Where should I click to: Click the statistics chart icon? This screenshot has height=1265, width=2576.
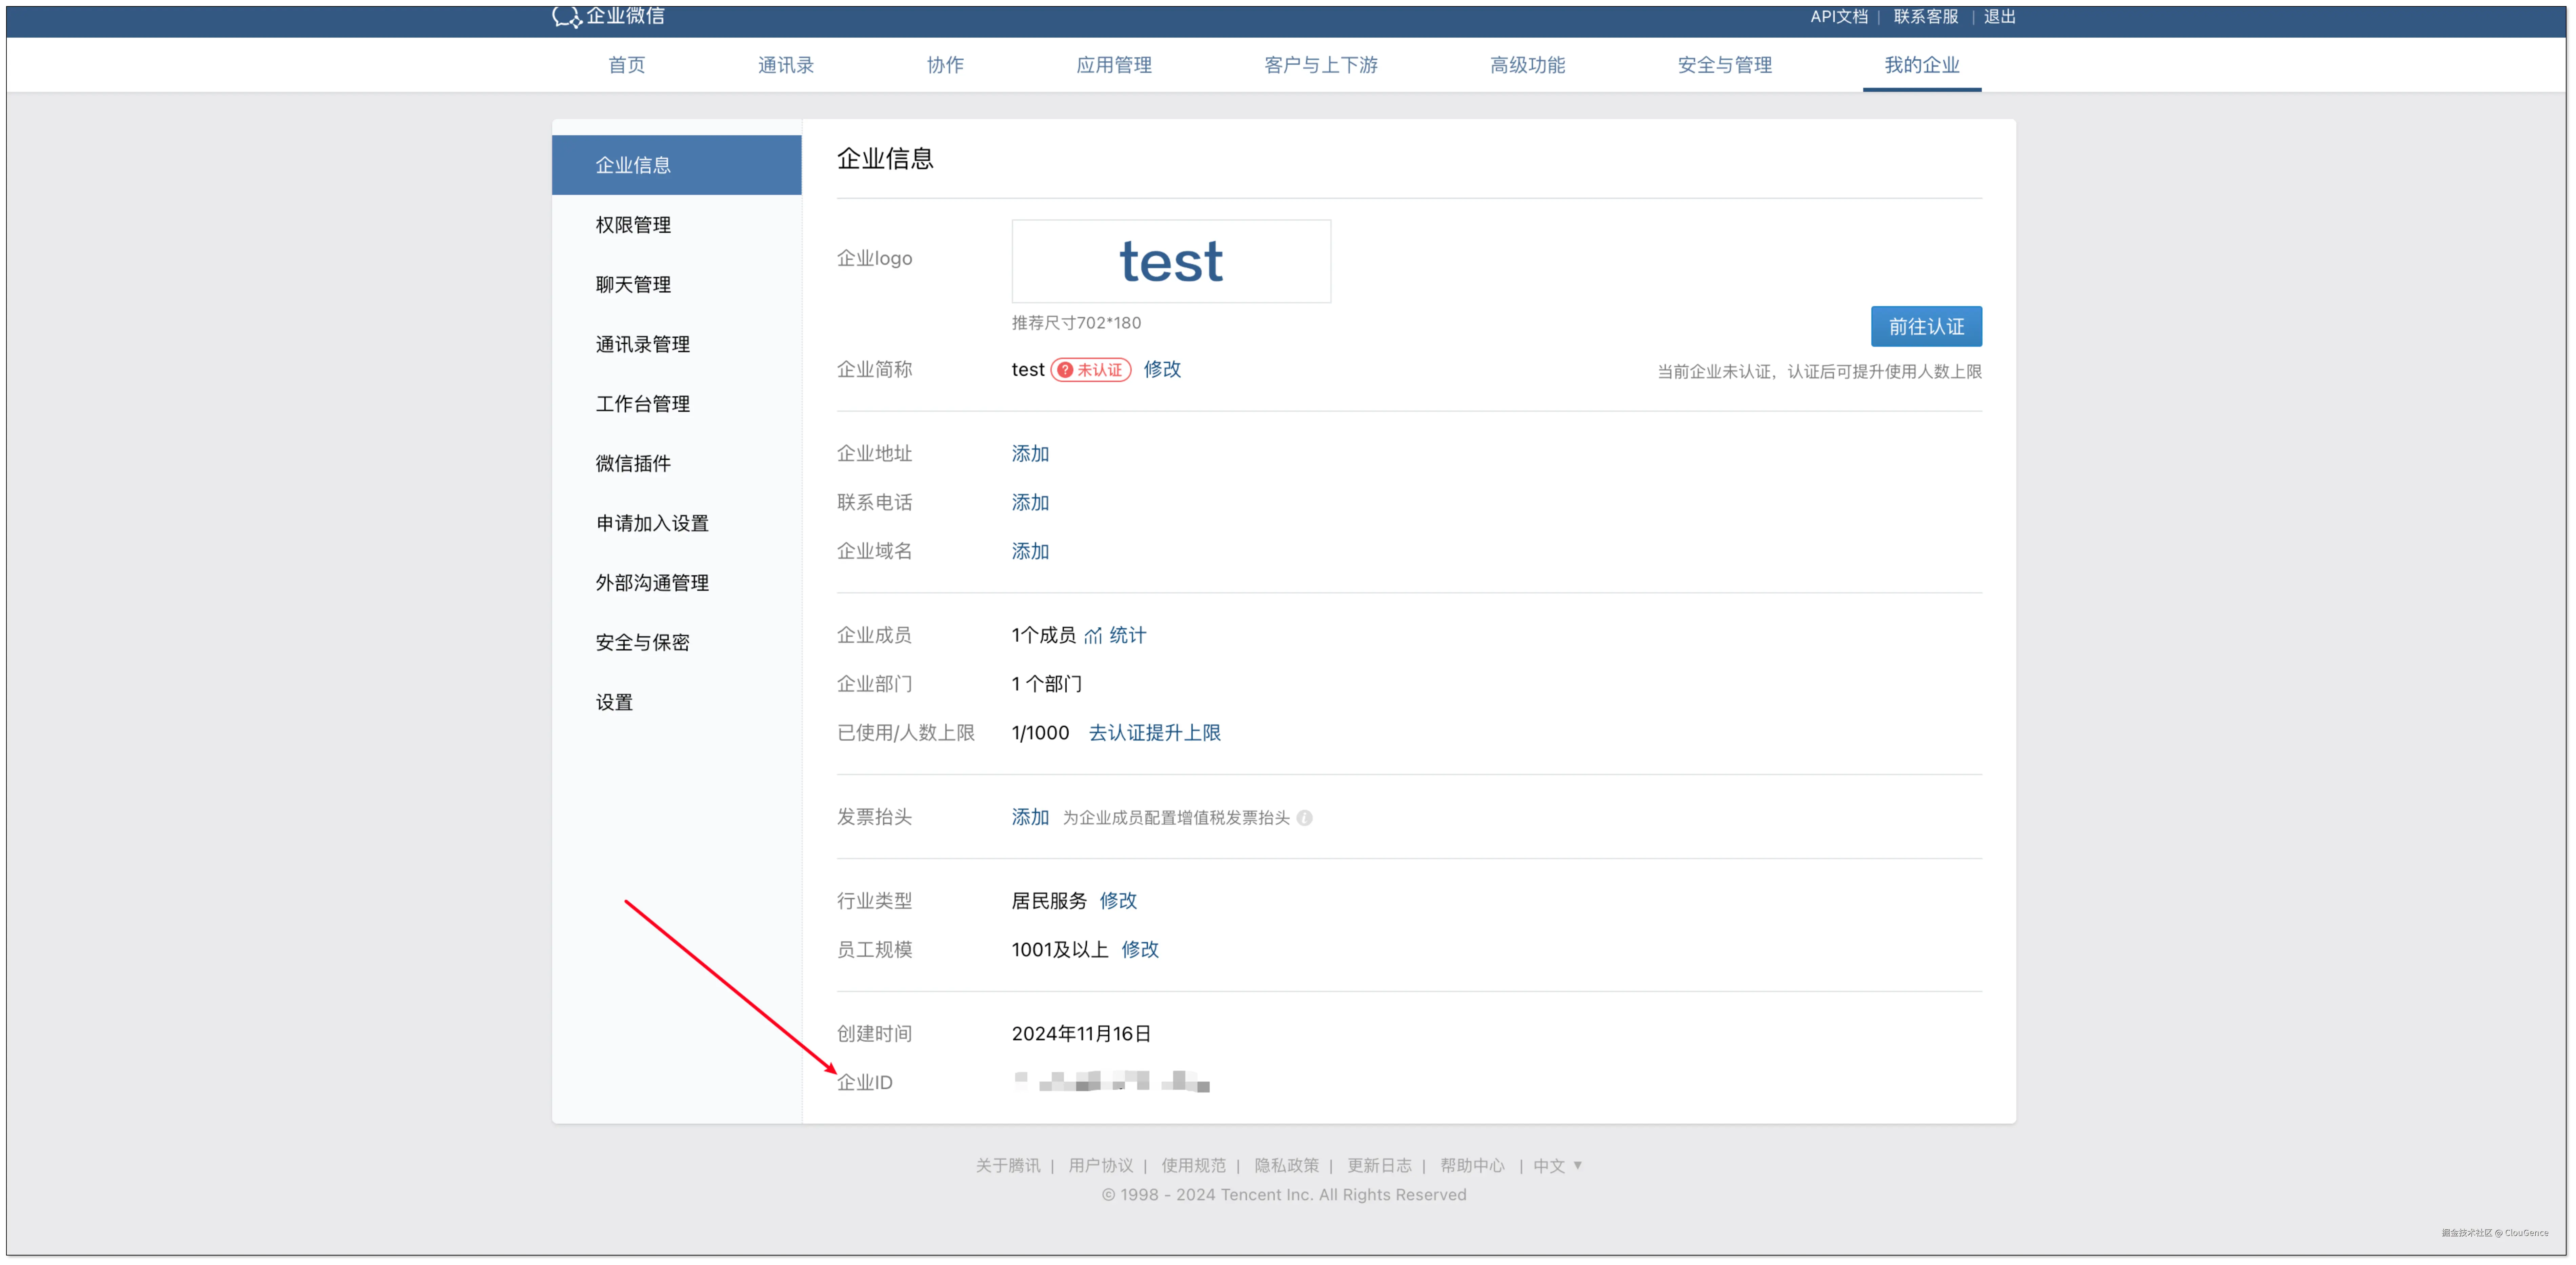tap(1093, 636)
